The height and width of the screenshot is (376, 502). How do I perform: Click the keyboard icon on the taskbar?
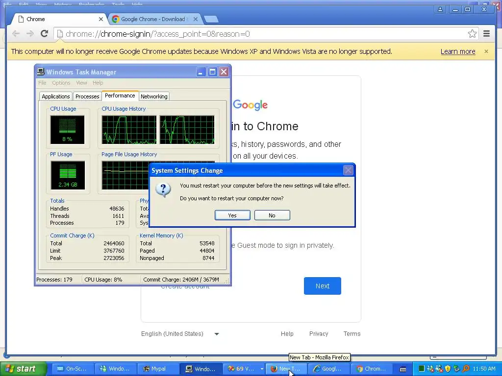[403, 369]
